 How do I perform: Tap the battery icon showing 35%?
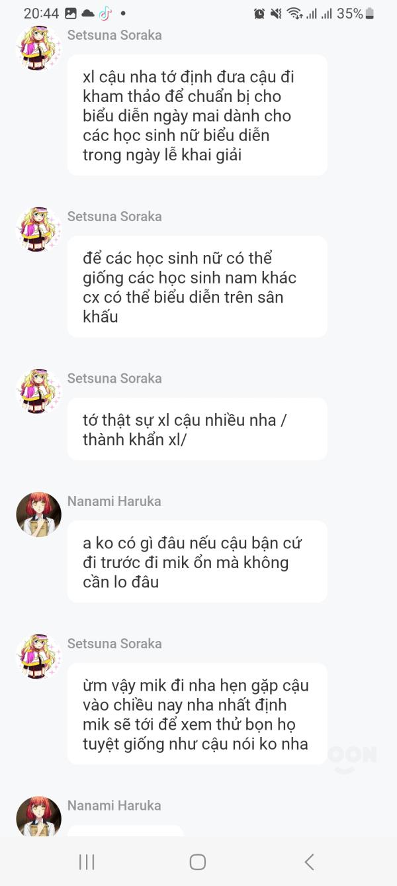pos(369,13)
